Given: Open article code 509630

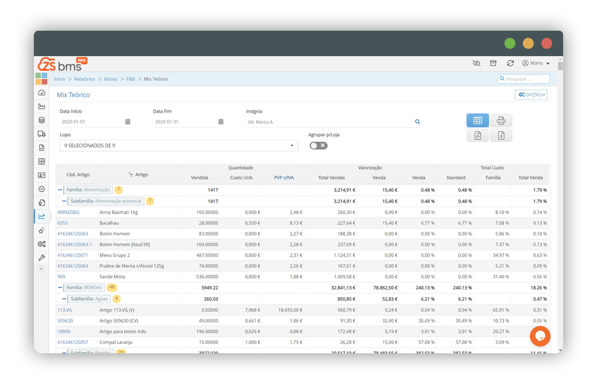Looking at the screenshot, I should pos(65,321).
